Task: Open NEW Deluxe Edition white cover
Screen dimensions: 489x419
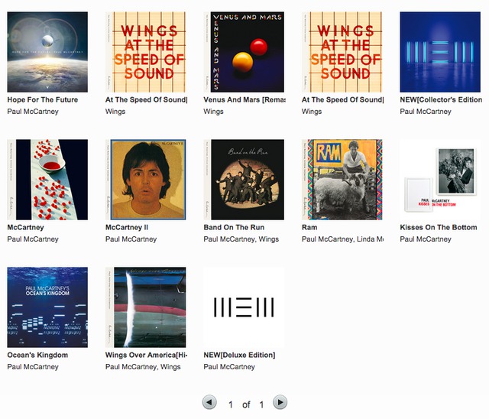Action: tap(244, 307)
